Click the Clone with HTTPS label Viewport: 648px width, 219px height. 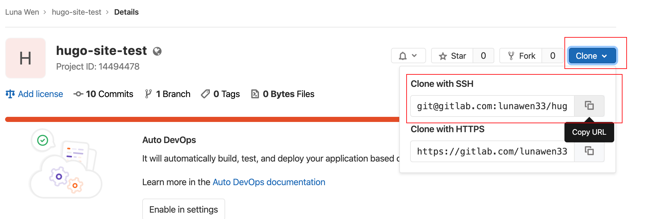click(x=447, y=129)
